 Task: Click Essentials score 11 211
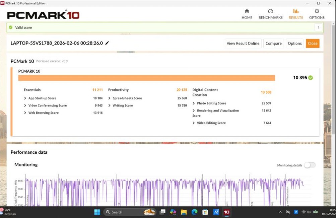pyautogui.click(x=97, y=90)
